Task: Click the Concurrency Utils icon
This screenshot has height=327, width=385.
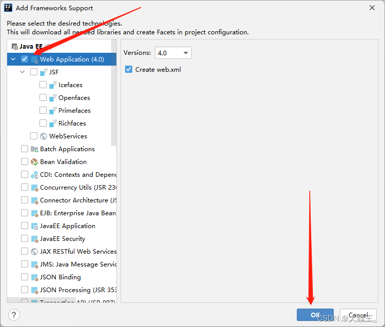Action: click(35, 188)
